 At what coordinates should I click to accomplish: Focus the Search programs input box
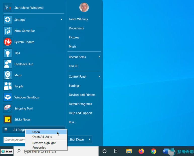[x=14, y=140]
